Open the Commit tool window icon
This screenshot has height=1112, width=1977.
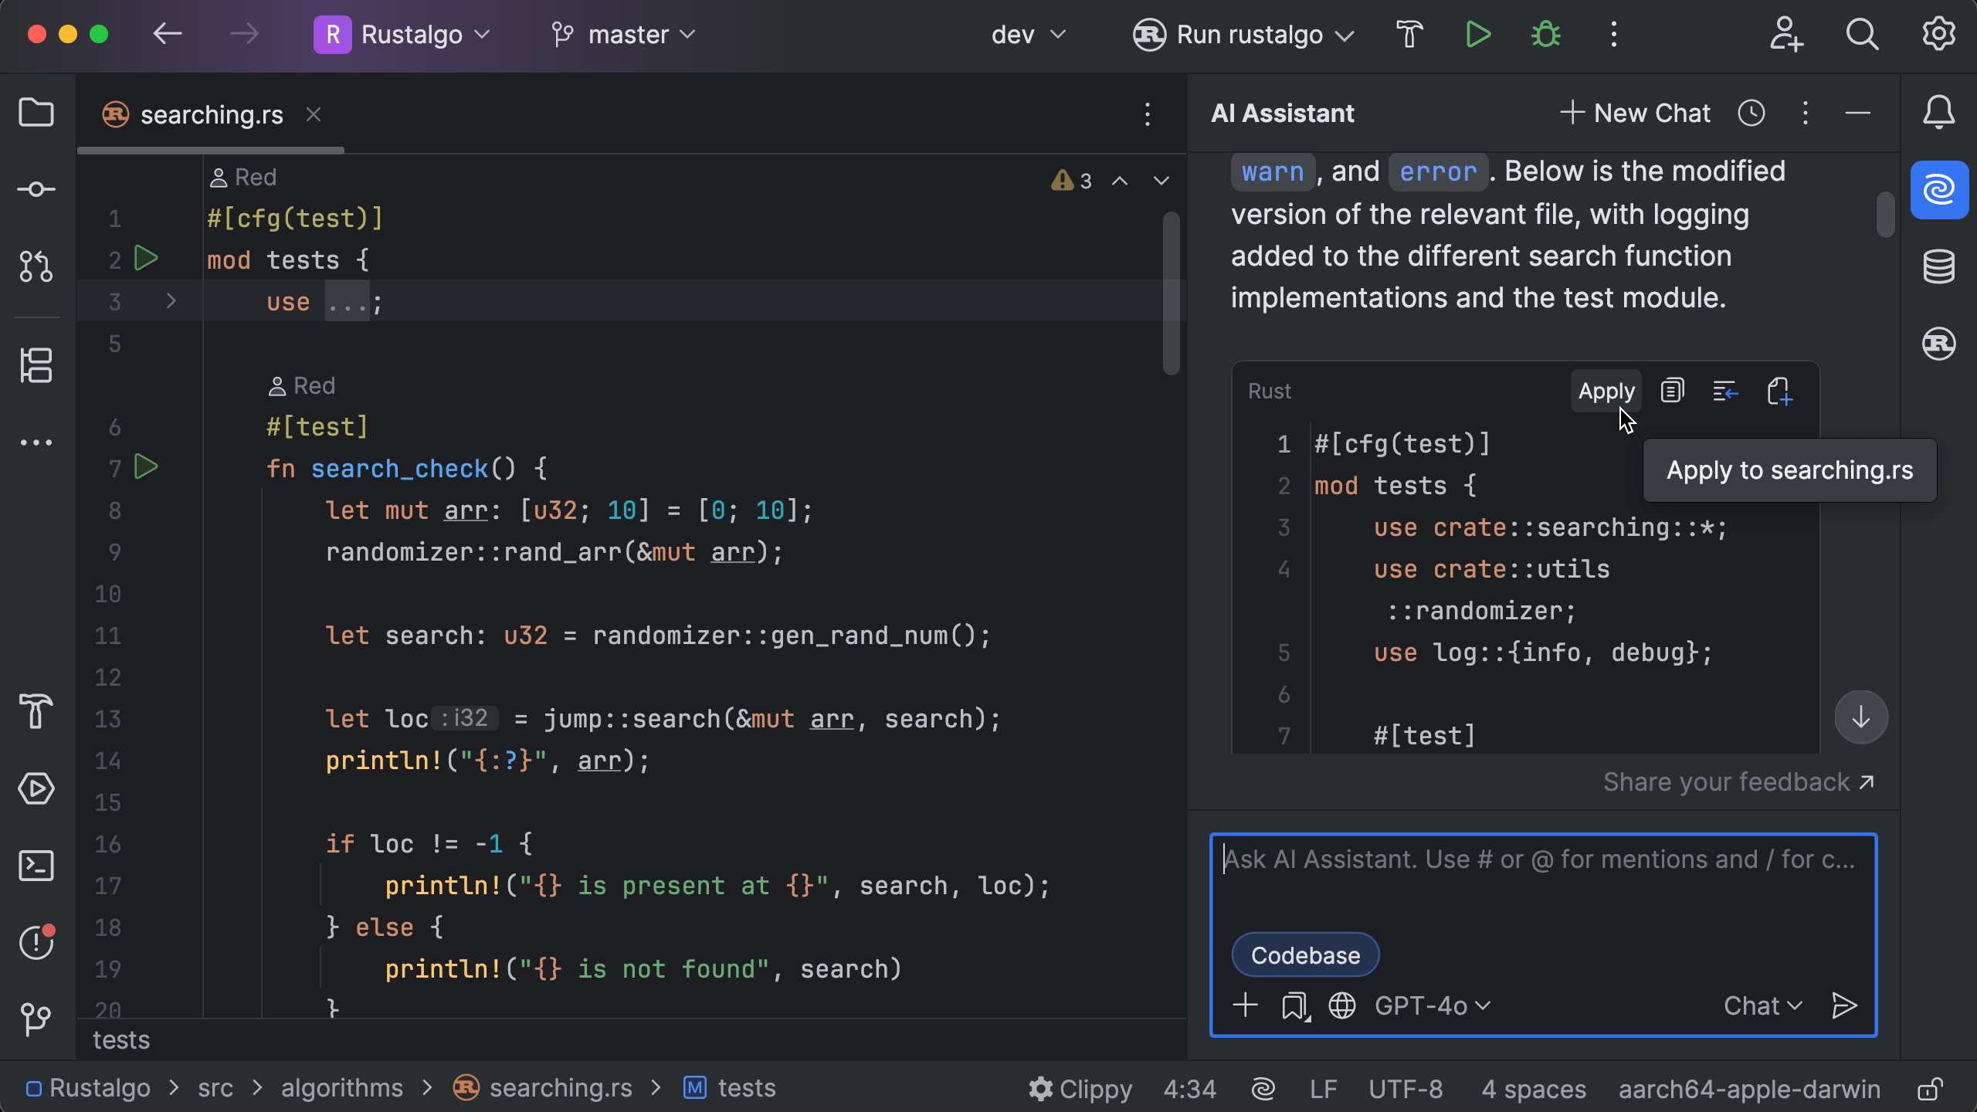[36, 189]
